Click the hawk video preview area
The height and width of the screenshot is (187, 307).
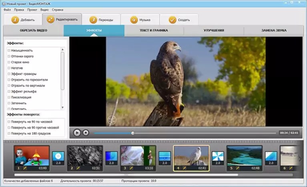pos(186,82)
